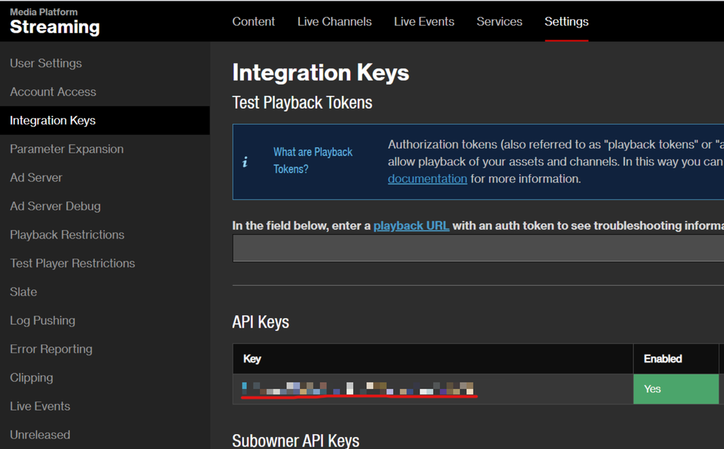Open User Settings in the sidebar
The height and width of the screenshot is (449, 724).
tap(46, 64)
